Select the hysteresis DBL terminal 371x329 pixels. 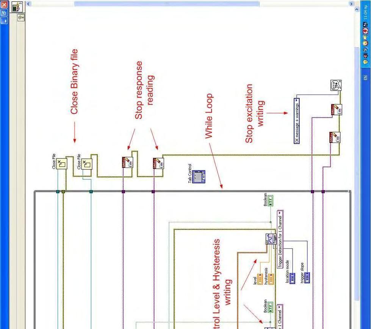(x=271, y=279)
